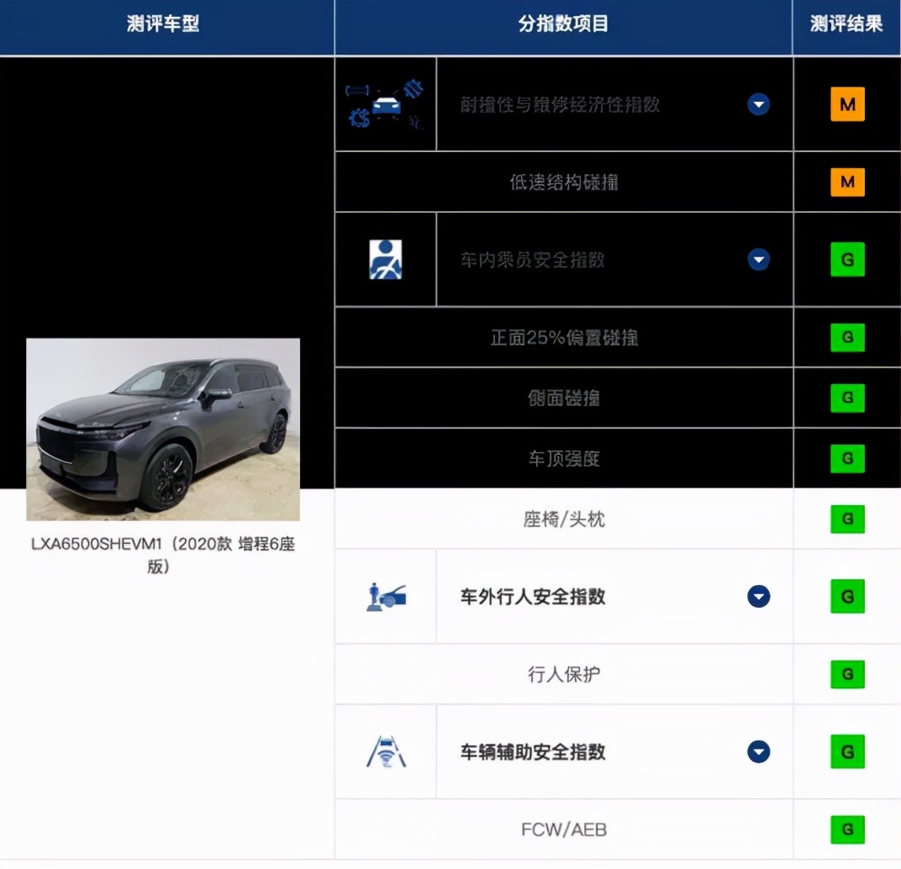Viewport: 901px width, 869px height.
Task: Click the 测评结果 column header
Action: (x=846, y=24)
